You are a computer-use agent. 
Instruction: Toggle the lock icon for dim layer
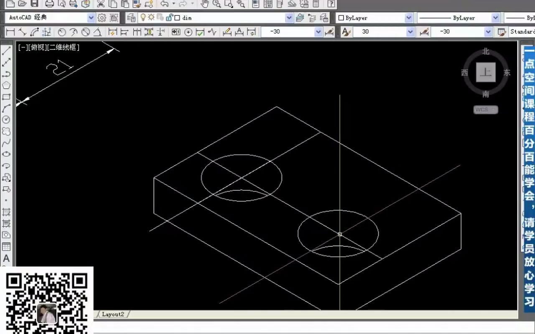[169, 18]
